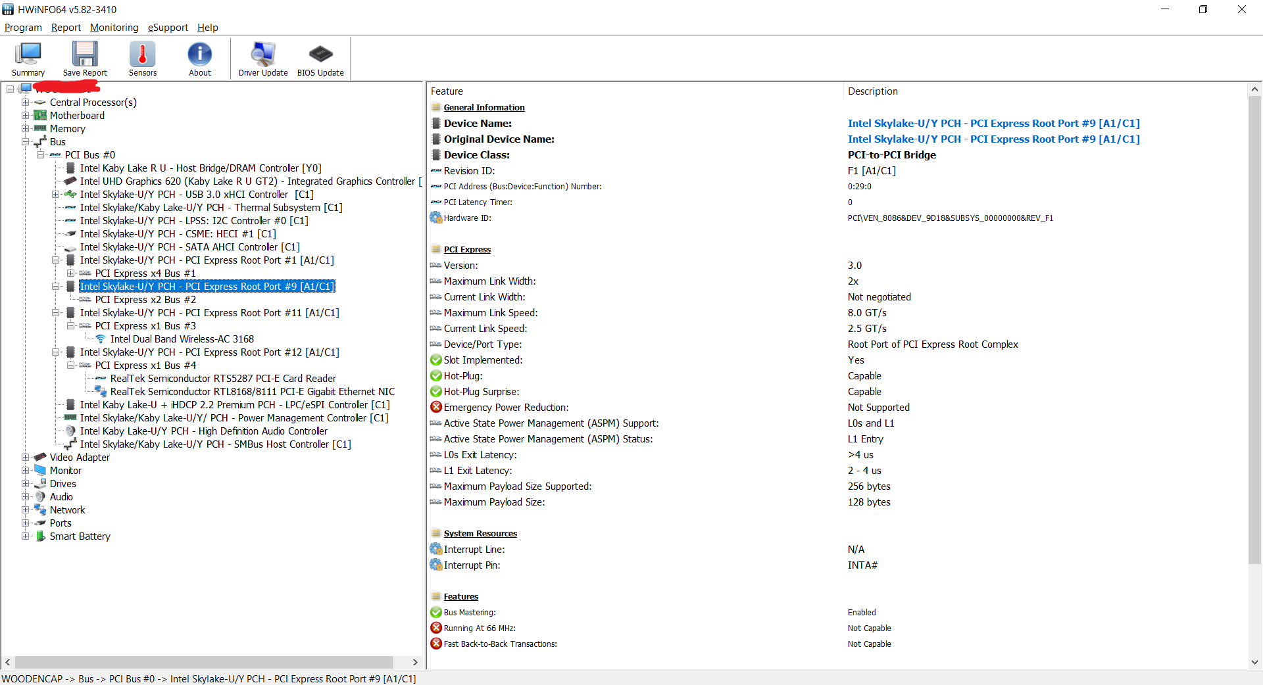The height and width of the screenshot is (685, 1263).
Task: Click the Hot-Plug green check icon
Action: coord(436,375)
